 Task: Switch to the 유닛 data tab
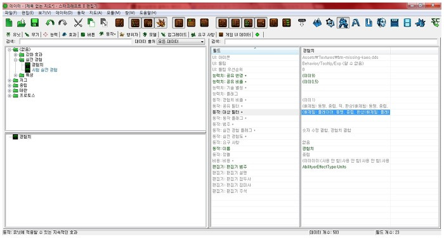coord(13,34)
